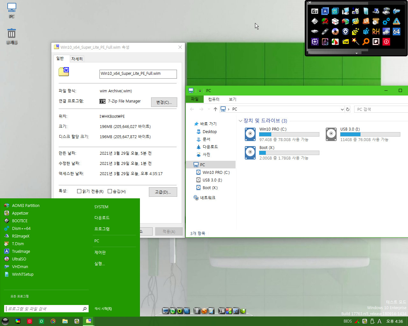
Task: Open File Explorer from the taskbar
Action: click(65, 321)
